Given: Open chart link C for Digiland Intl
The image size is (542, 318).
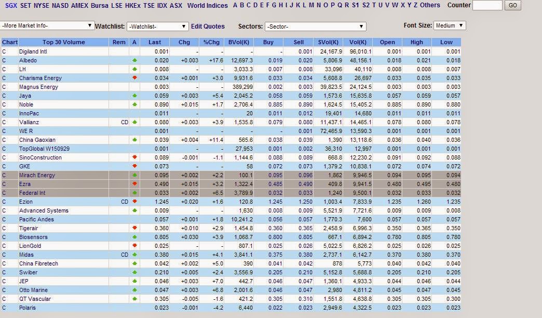Looking at the screenshot, I should point(4,51).
